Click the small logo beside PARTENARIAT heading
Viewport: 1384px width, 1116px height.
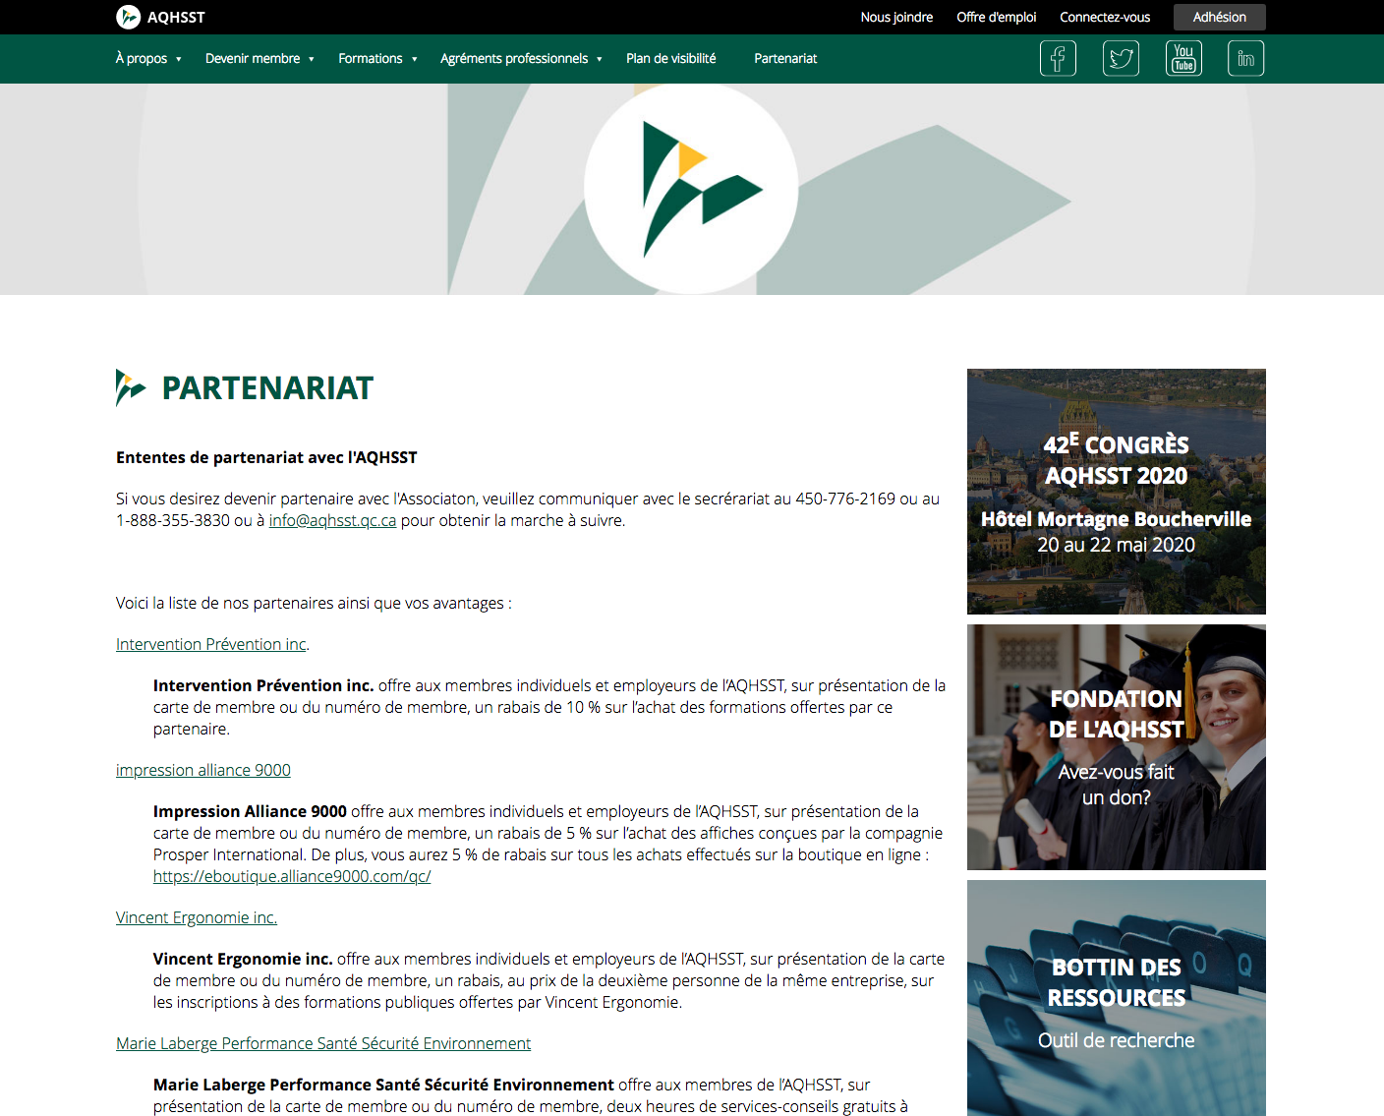click(x=131, y=387)
